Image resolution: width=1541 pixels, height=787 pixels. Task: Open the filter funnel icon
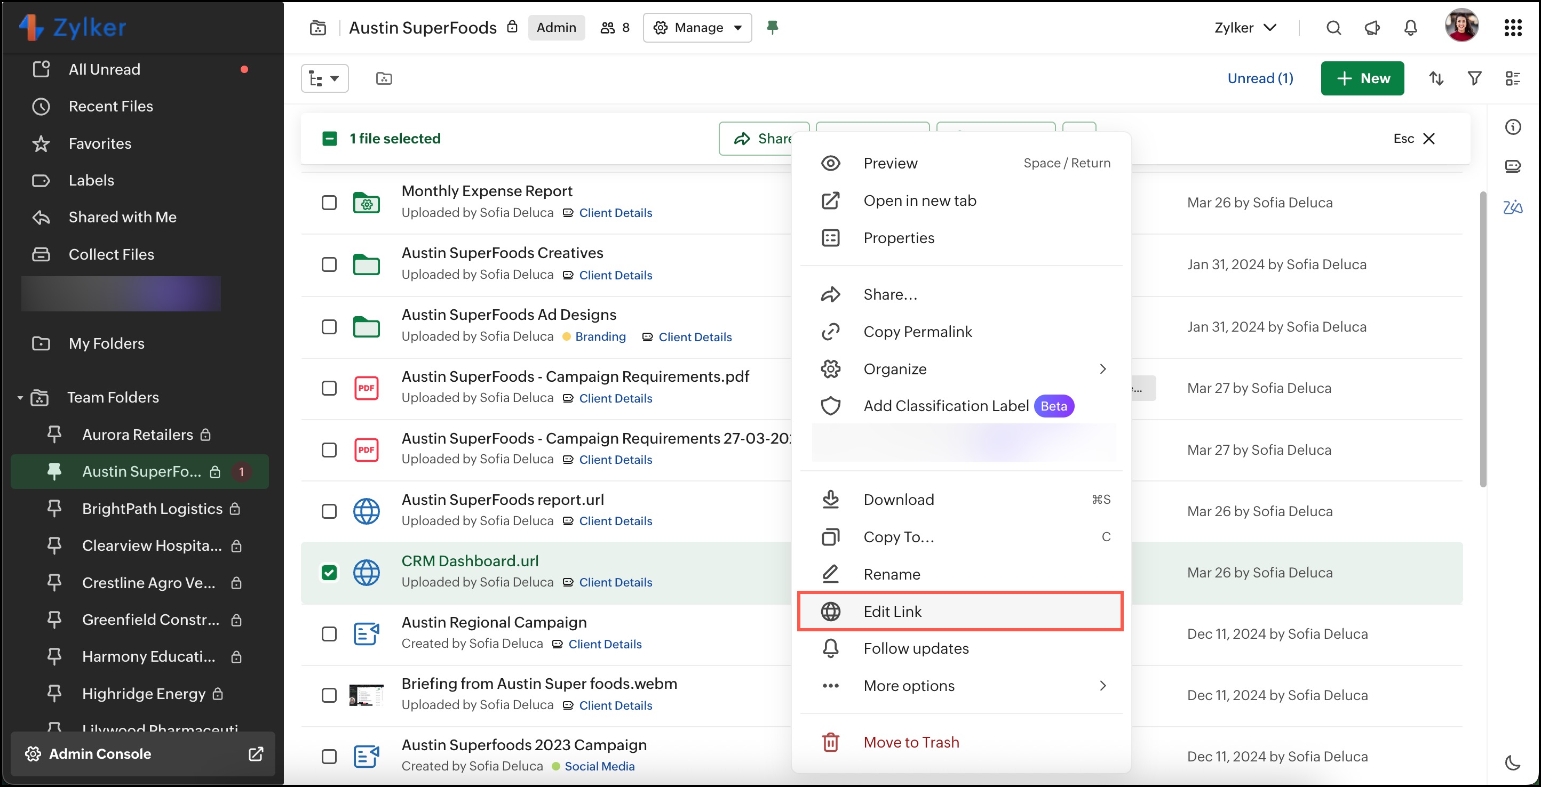coord(1474,78)
